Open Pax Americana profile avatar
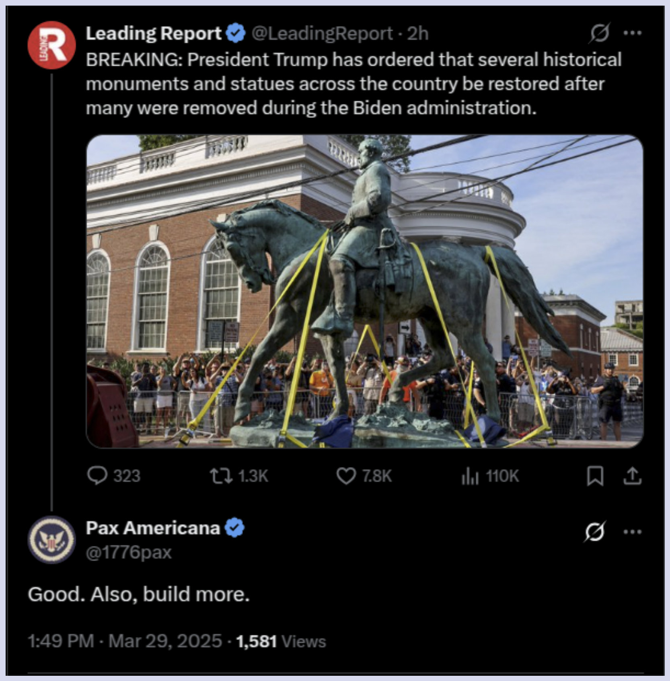Image resolution: width=670 pixels, height=681 pixels. point(51,539)
